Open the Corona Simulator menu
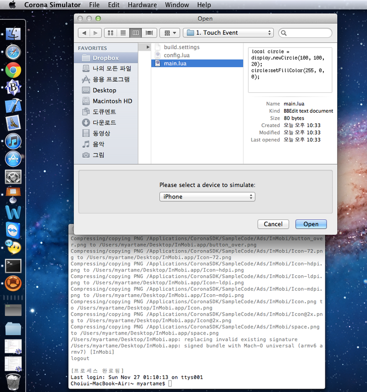Viewport: 367px width, 392px height. coord(53,5)
